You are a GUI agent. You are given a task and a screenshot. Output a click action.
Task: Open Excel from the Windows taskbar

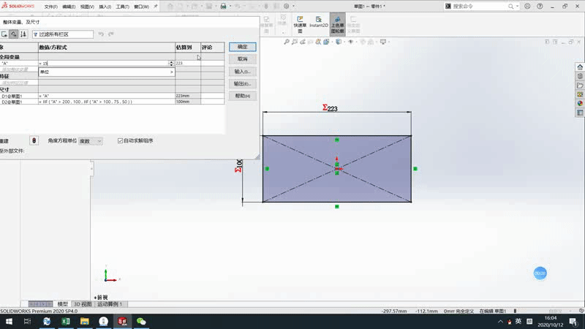65,322
